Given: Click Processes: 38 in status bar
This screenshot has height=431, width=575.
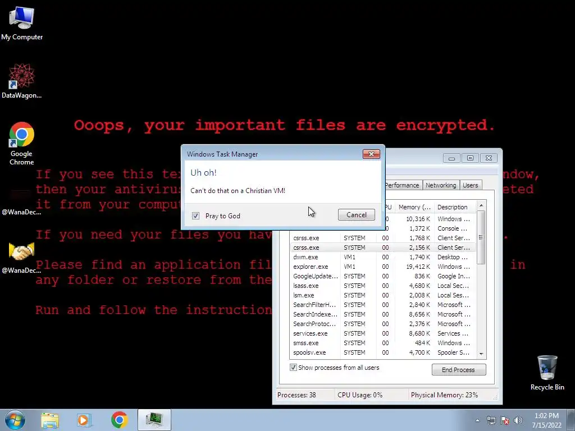Looking at the screenshot, I should click(296, 395).
